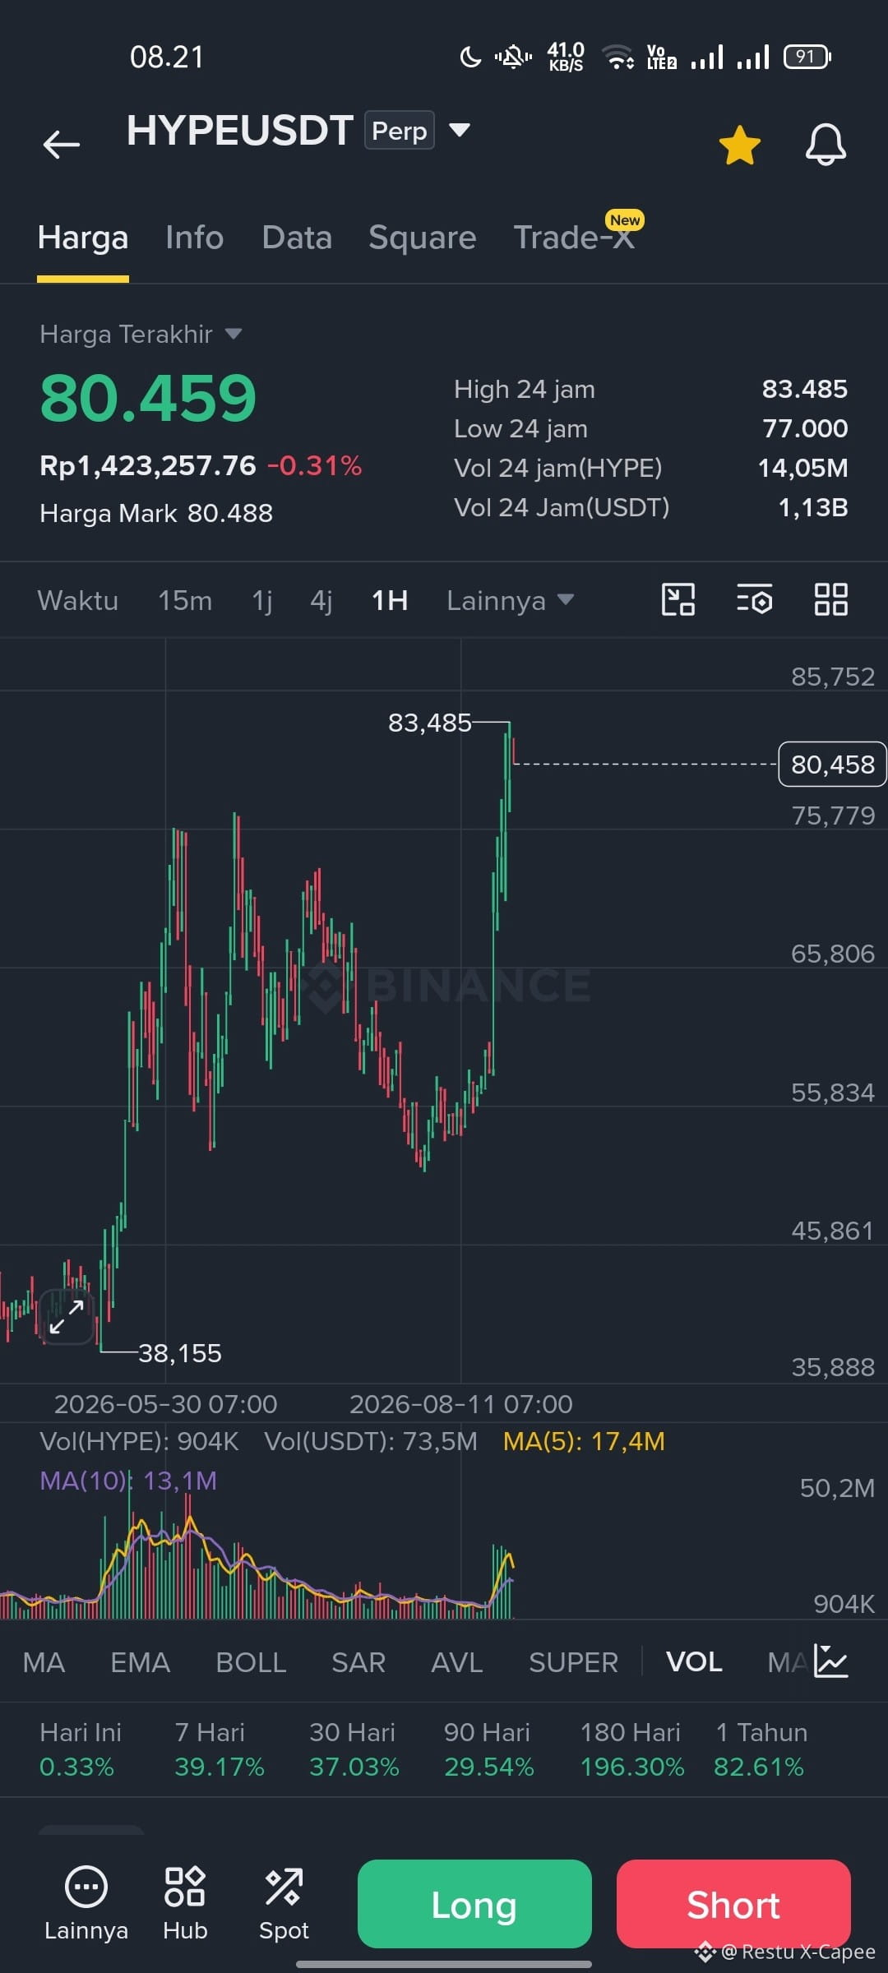The width and height of the screenshot is (888, 1973).
Task: Open the chart indicator settings icon
Action: click(x=754, y=599)
